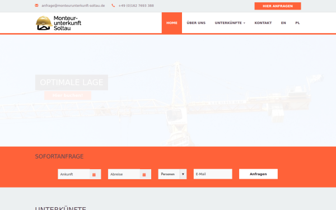336x210 pixels.
Task: Open the Abreise calendar icon
Action: 144,174
